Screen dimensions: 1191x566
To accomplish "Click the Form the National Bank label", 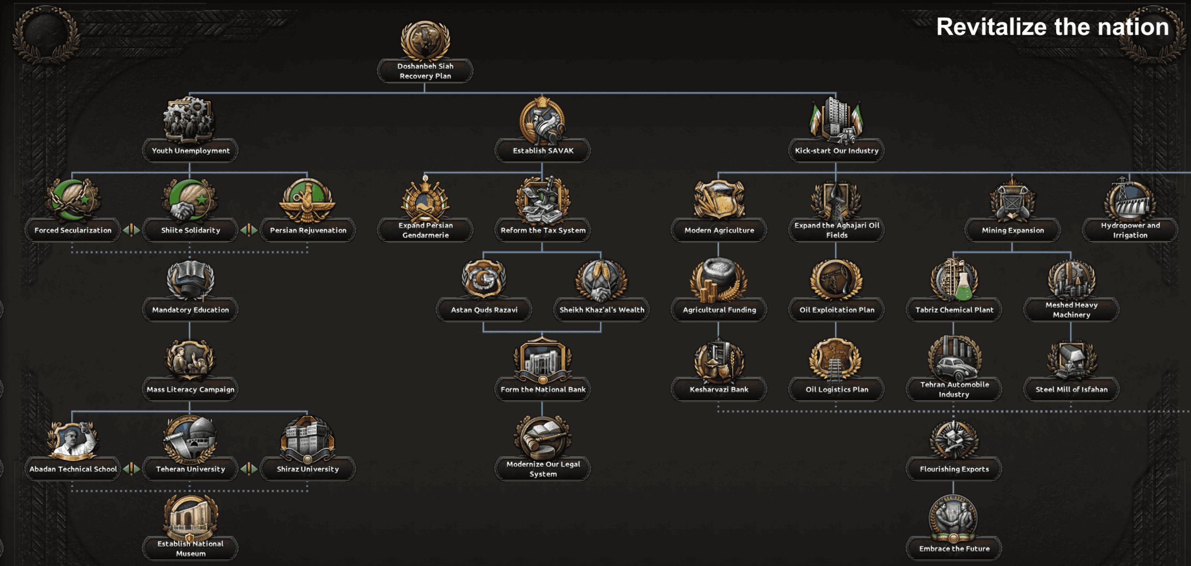I will [543, 390].
